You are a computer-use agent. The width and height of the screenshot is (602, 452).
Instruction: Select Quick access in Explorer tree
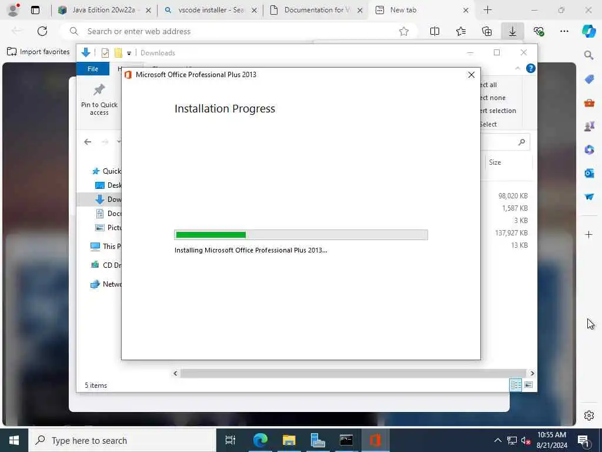(106, 171)
